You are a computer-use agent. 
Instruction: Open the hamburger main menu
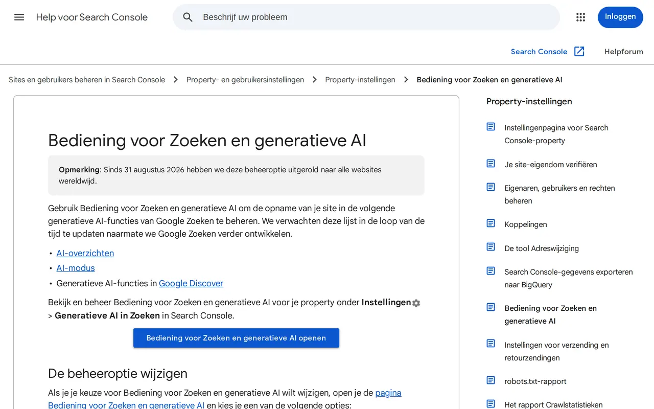[x=19, y=17]
